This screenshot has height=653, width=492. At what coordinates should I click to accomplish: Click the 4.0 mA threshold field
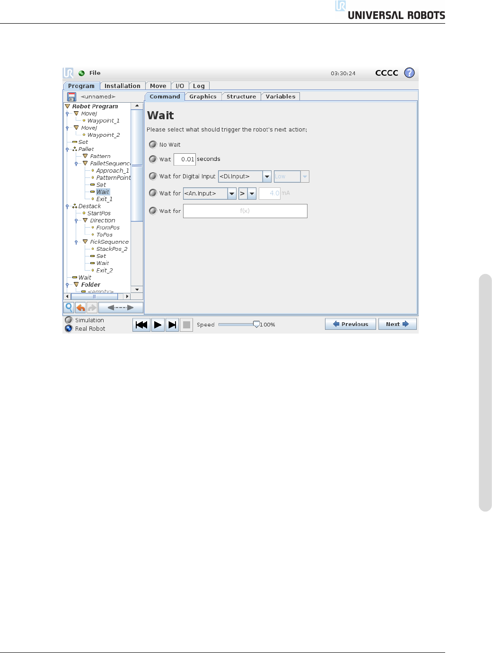(270, 194)
